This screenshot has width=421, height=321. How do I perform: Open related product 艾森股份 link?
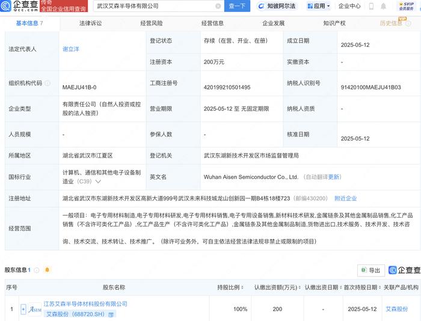point(396,309)
